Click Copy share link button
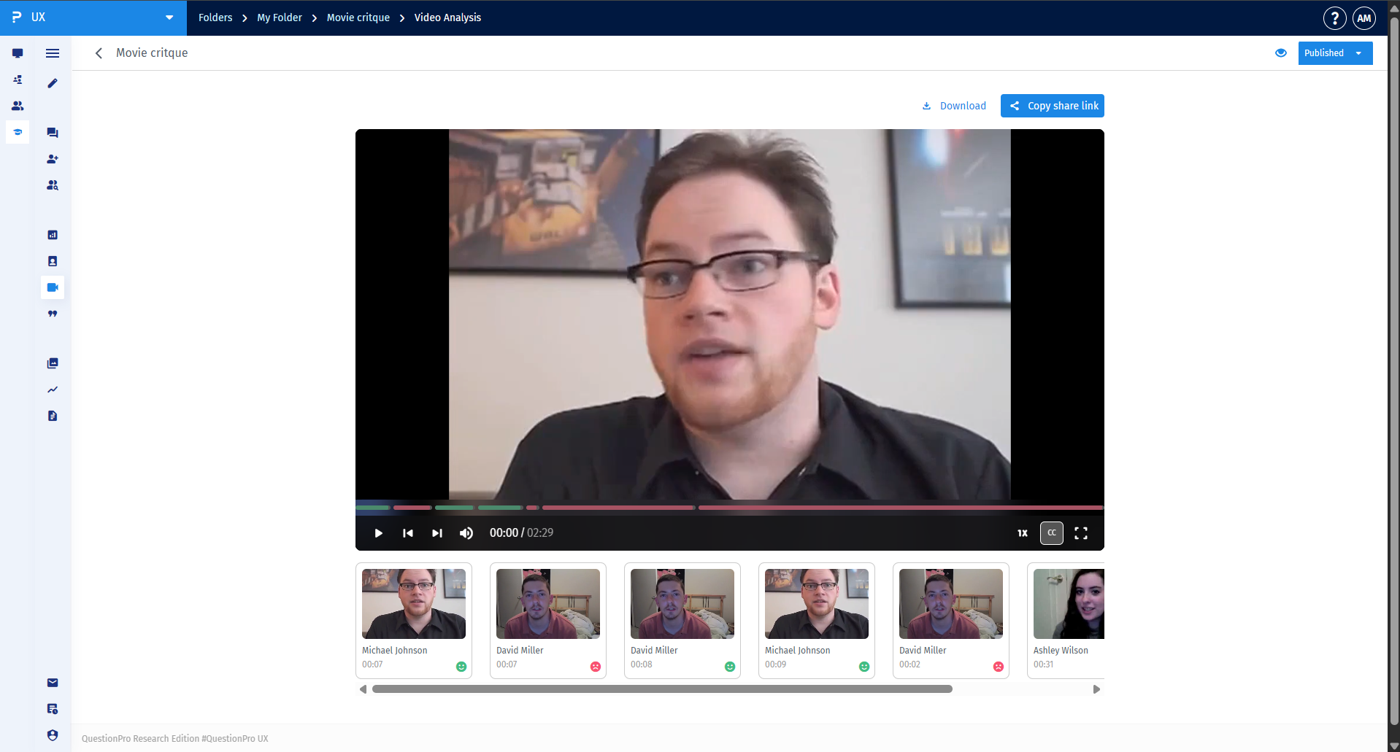Screen dimensions: 1400x752 pyautogui.click(x=1052, y=106)
